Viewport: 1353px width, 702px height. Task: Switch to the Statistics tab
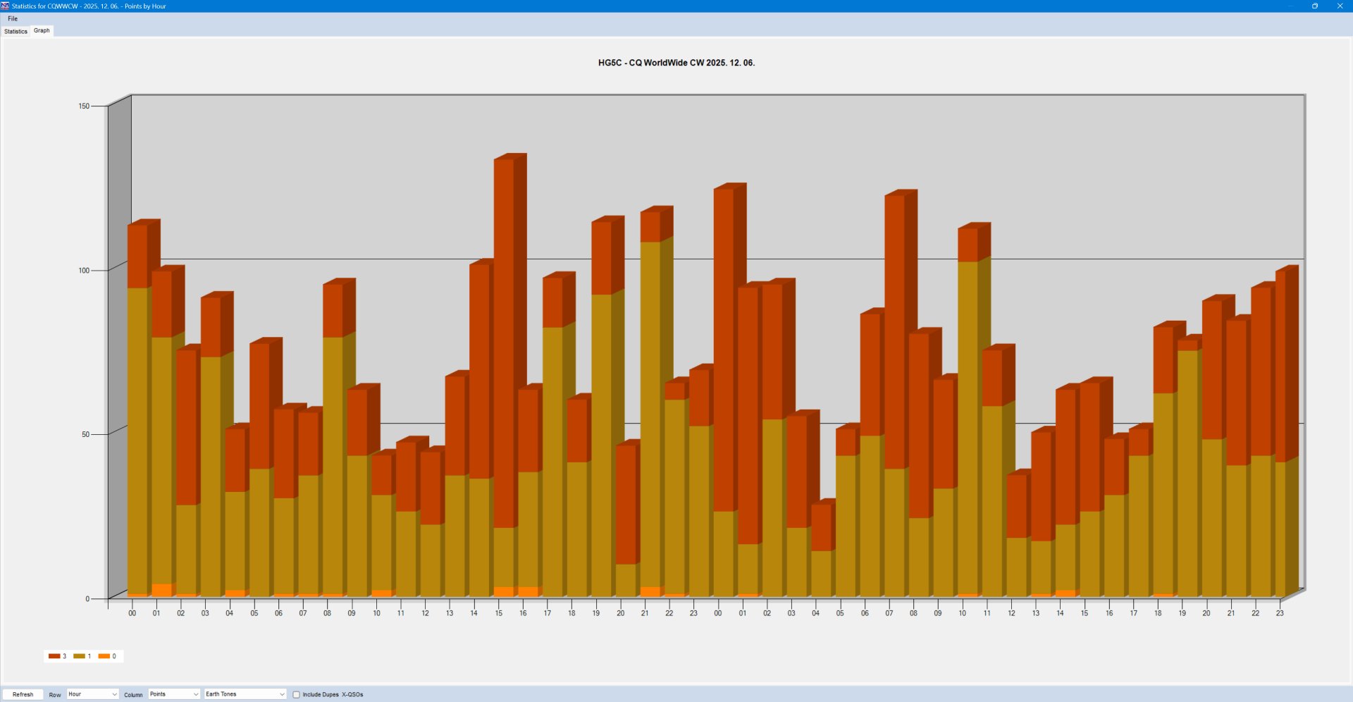pyautogui.click(x=16, y=31)
